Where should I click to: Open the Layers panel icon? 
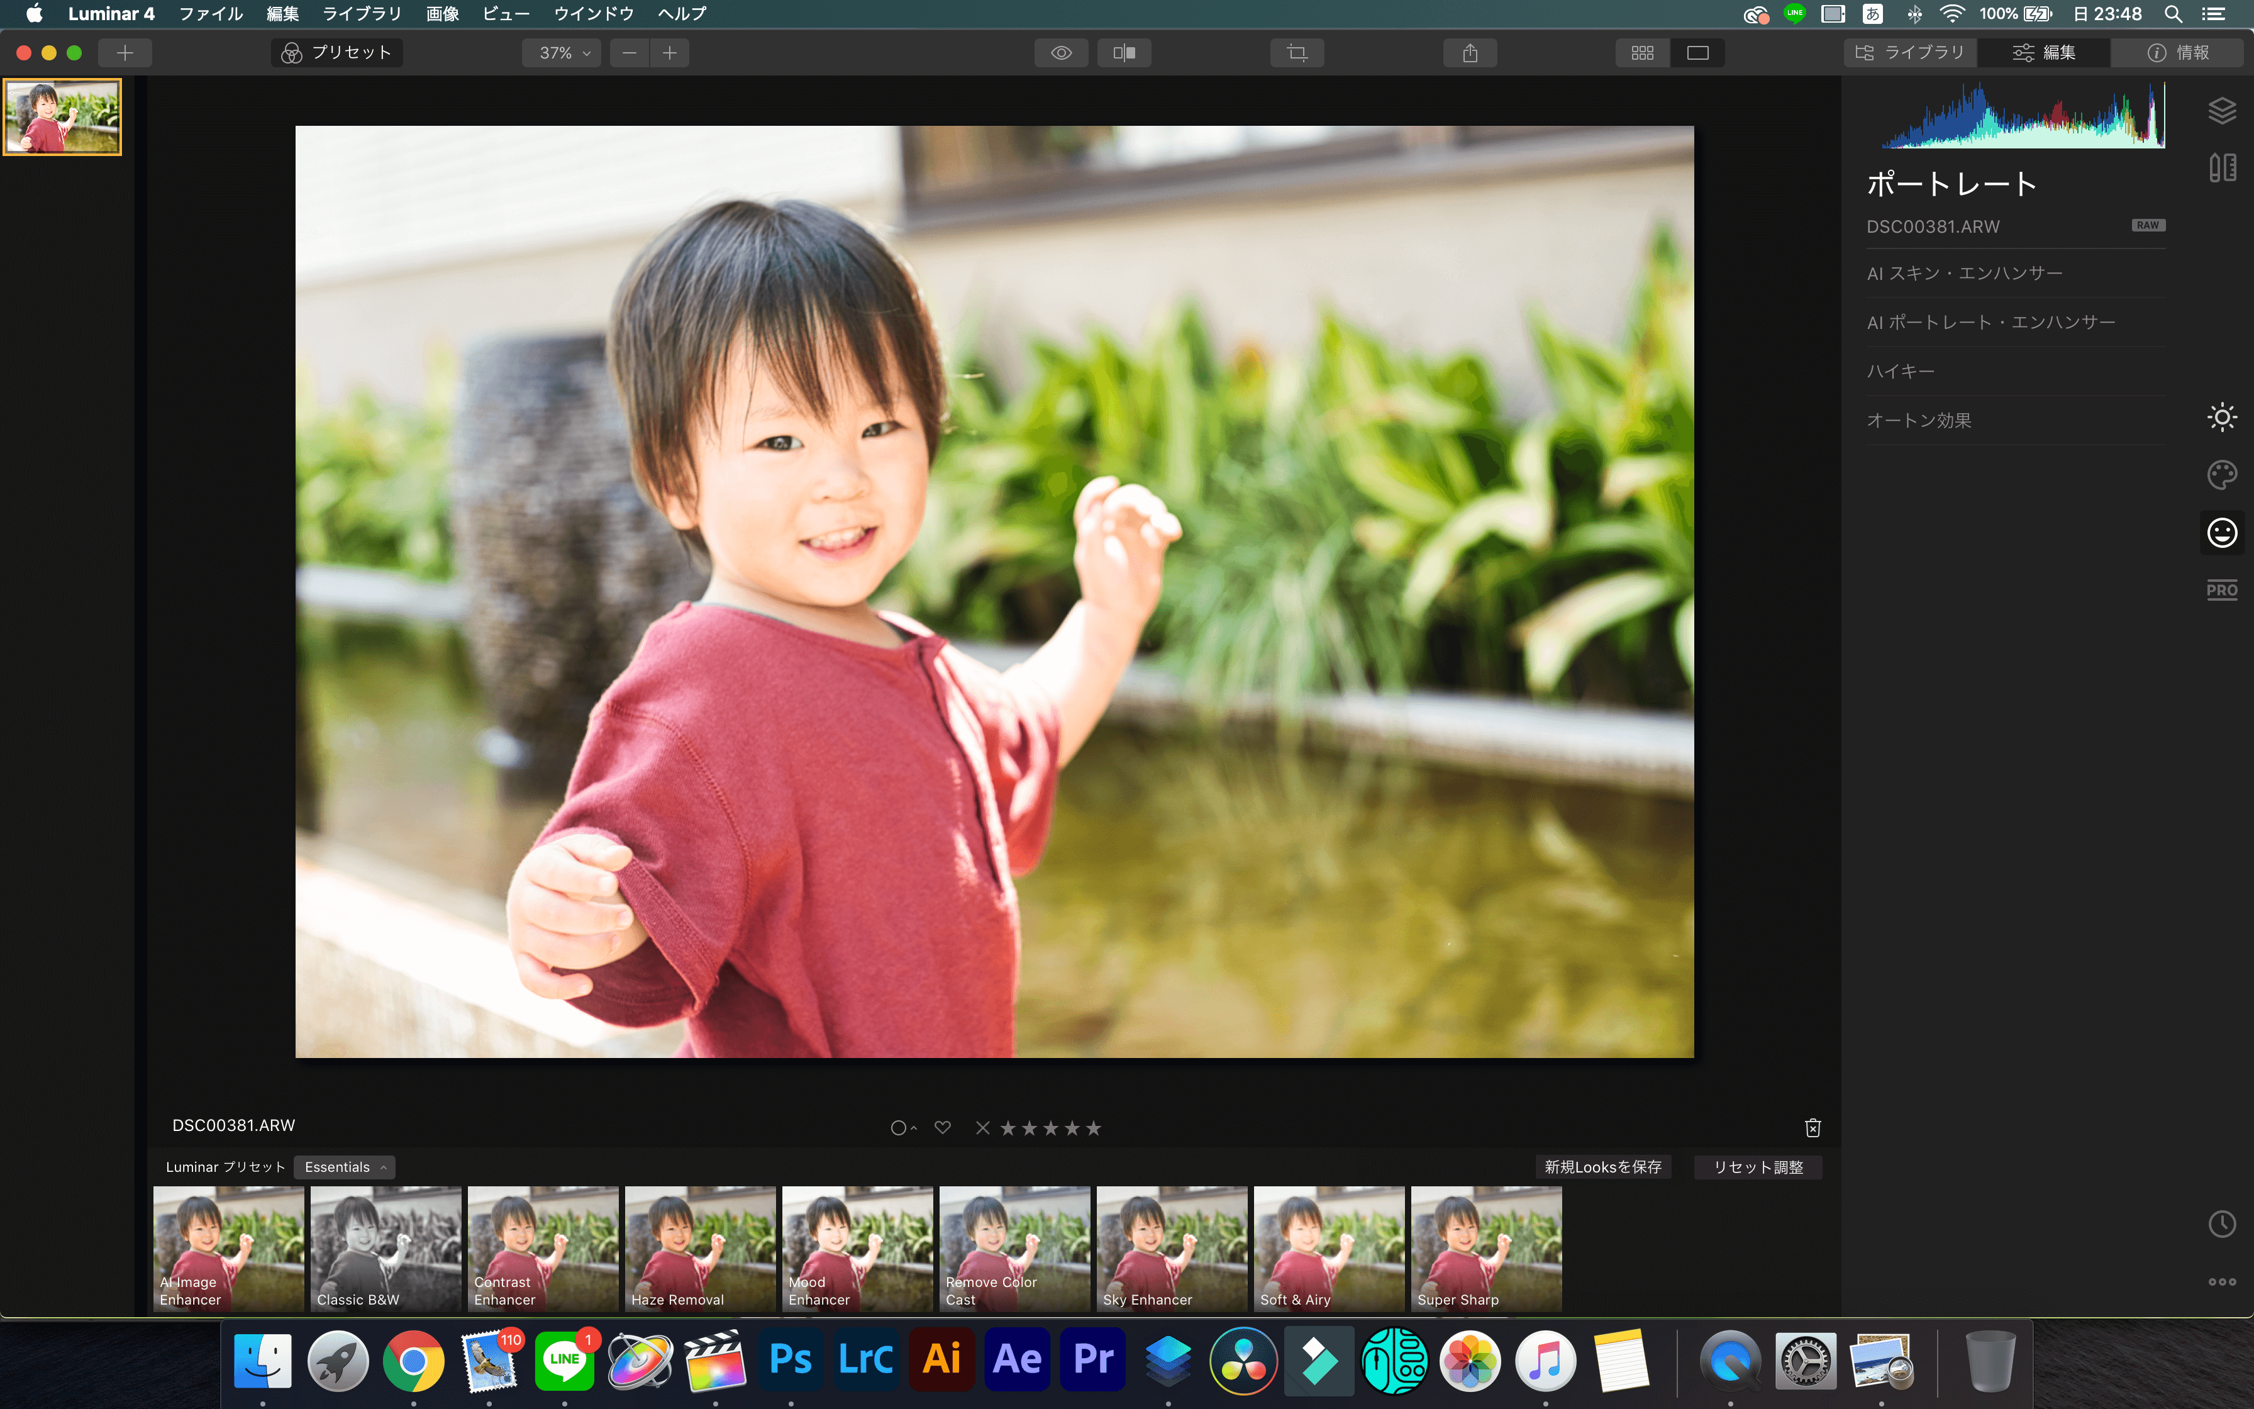[x=2221, y=111]
